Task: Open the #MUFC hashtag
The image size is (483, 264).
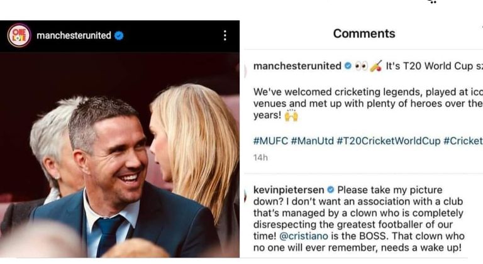Action: coord(270,141)
